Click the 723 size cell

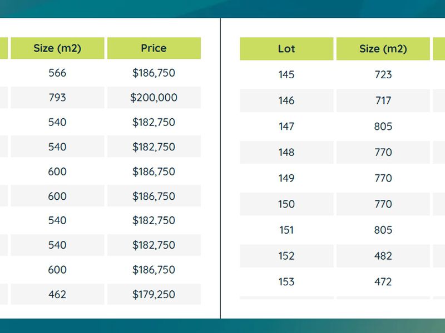tap(383, 74)
